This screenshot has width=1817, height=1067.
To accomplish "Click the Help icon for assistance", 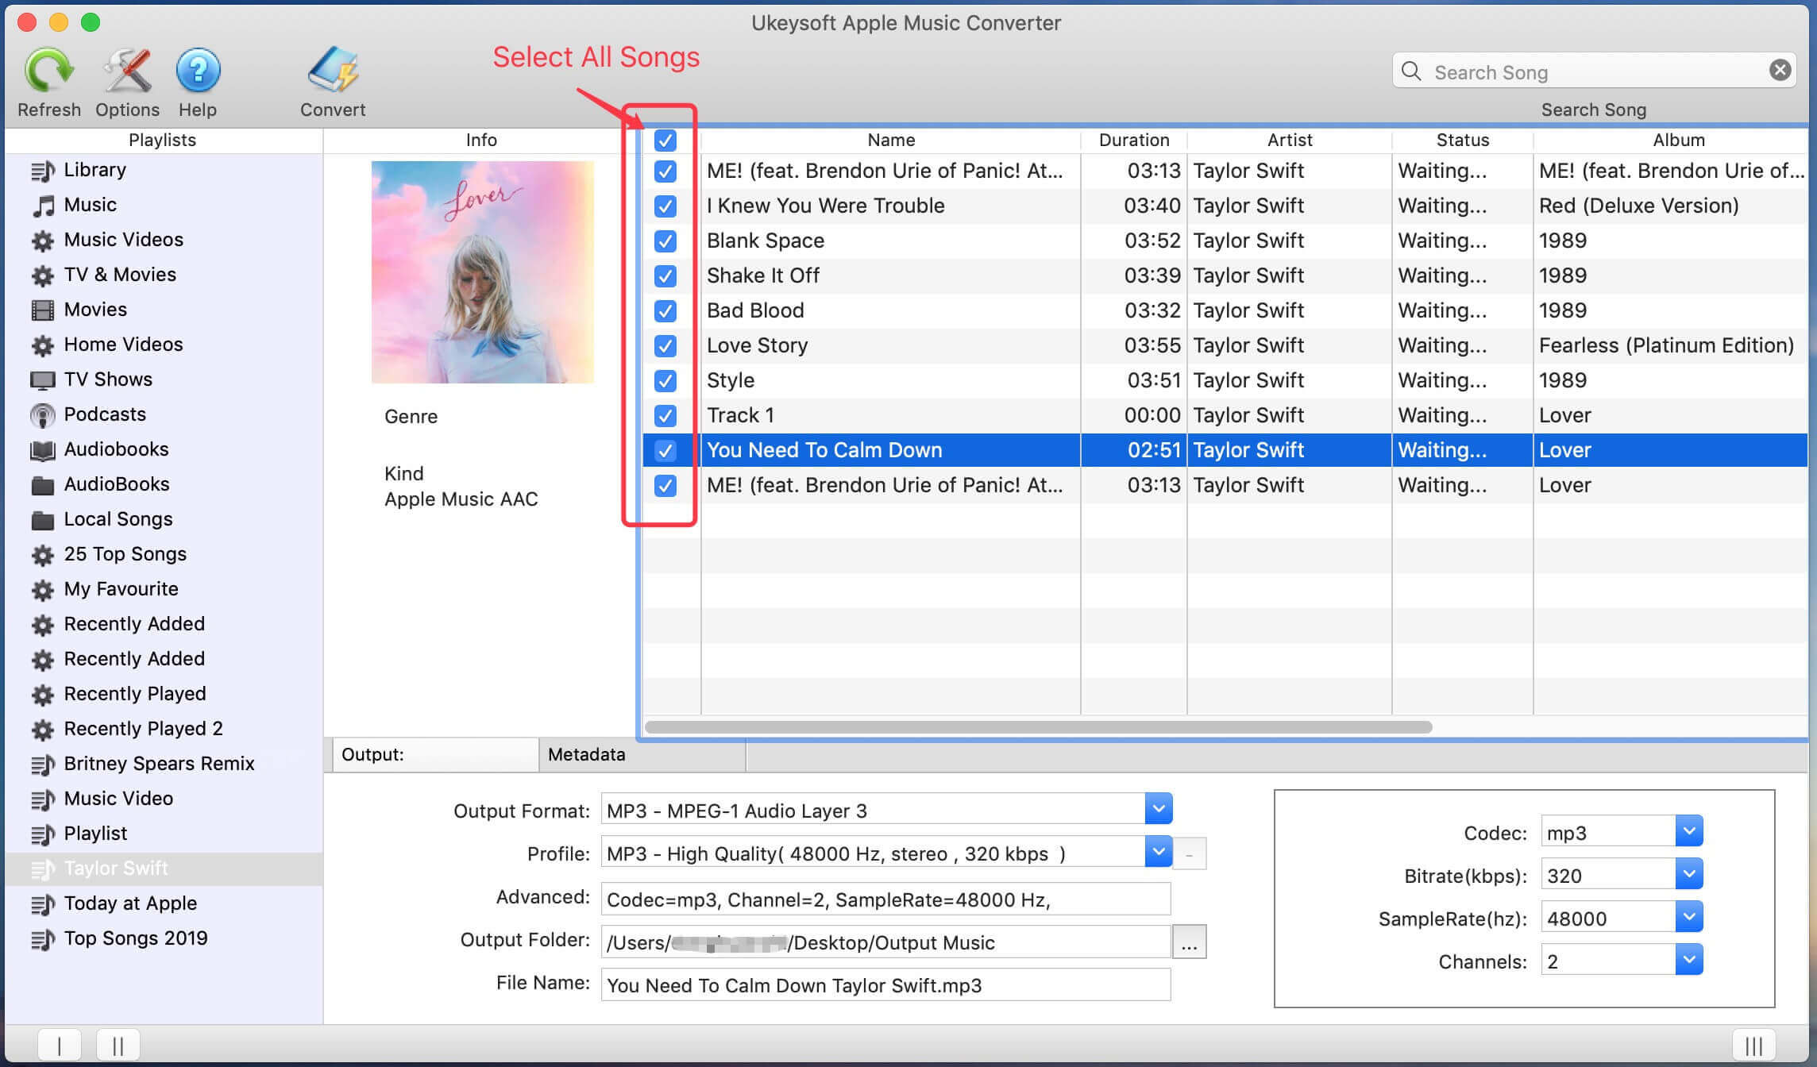I will [197, 71].
